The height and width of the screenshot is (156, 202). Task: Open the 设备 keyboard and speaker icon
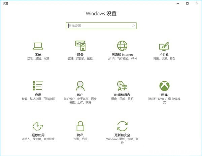(80, 46)
